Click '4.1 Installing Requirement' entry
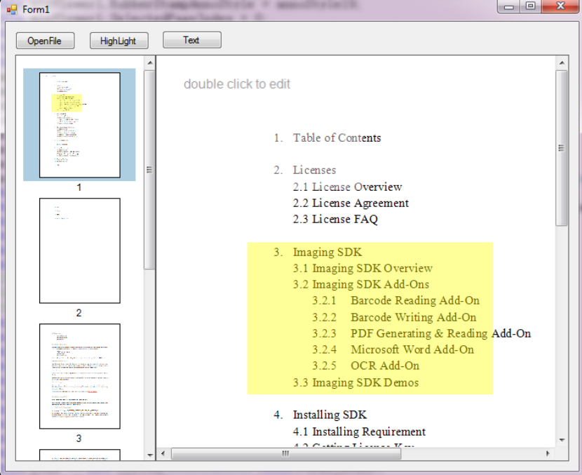The width and height of the screenshot is (582, 475). (x=359, y=431)
